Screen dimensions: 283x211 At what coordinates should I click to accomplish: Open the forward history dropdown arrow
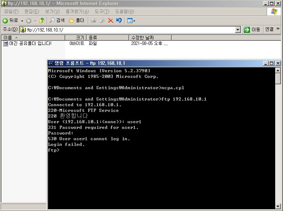[x=35, y=21]
